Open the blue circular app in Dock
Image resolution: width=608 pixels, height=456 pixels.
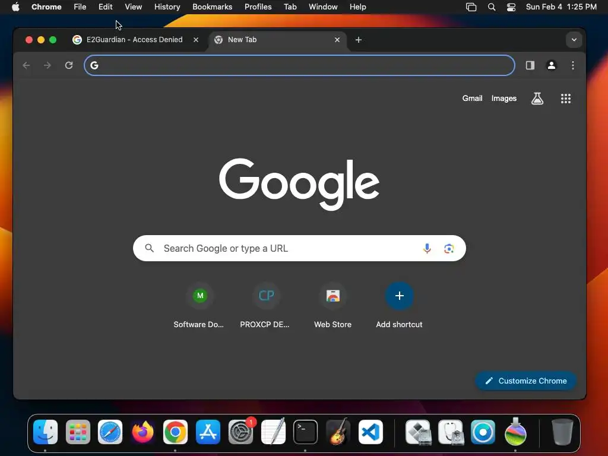coord(483,432)
